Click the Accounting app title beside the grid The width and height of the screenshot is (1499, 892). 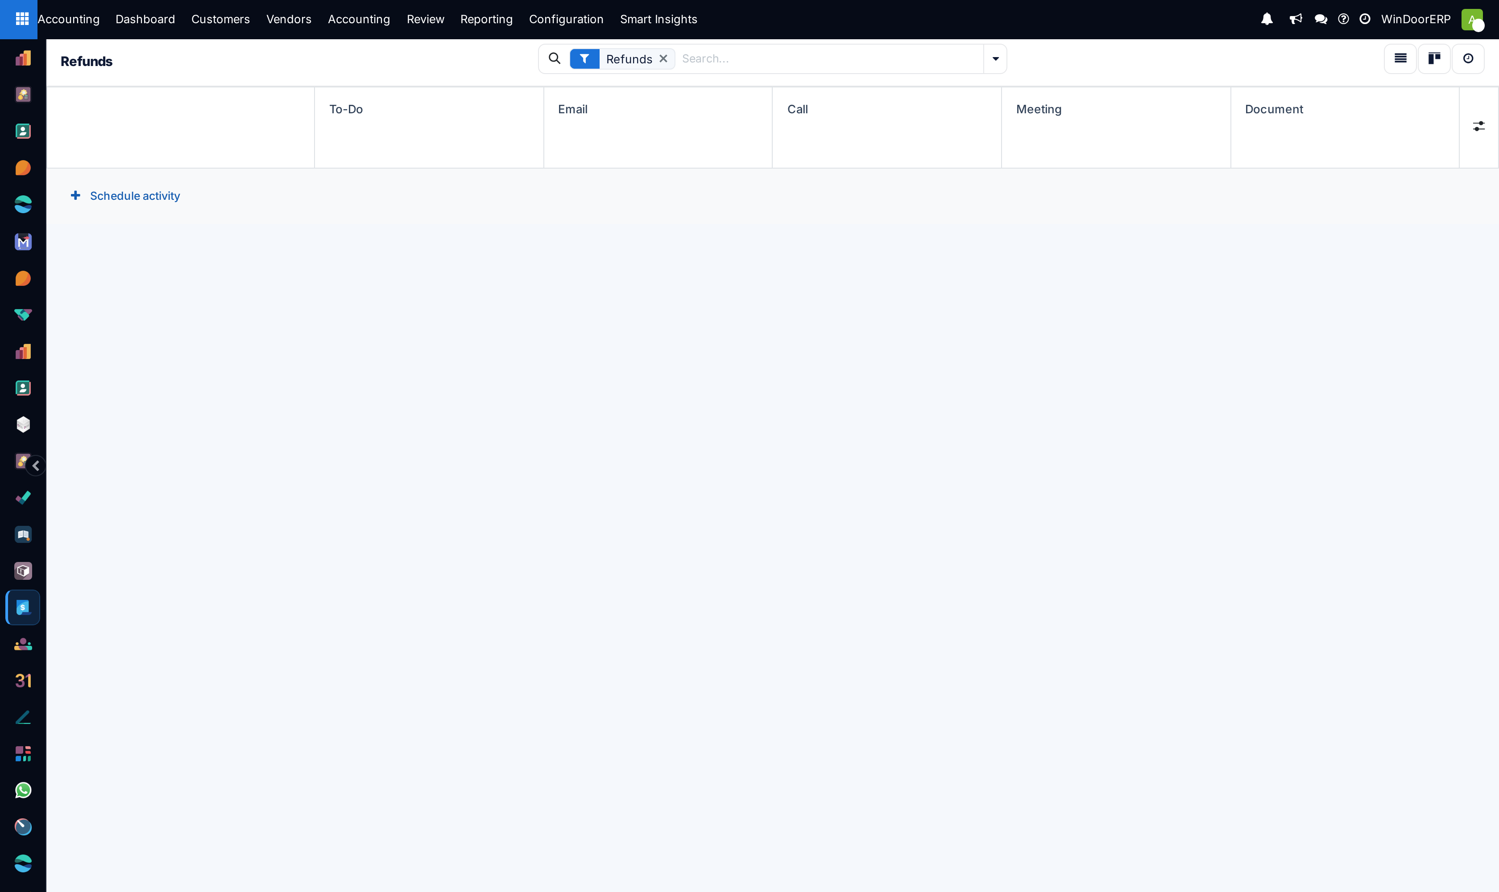(69, 19)
